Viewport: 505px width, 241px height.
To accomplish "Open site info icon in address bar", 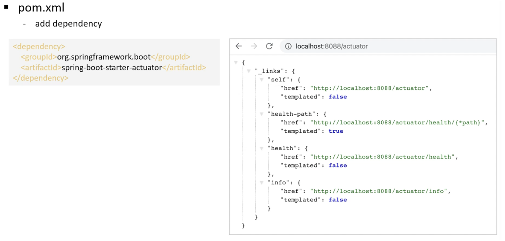I will click(288, 46).
